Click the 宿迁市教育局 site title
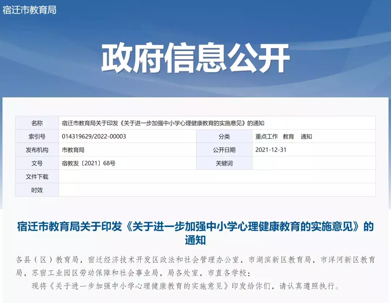This screenshot has width=391, height=303. click(29, 10)
